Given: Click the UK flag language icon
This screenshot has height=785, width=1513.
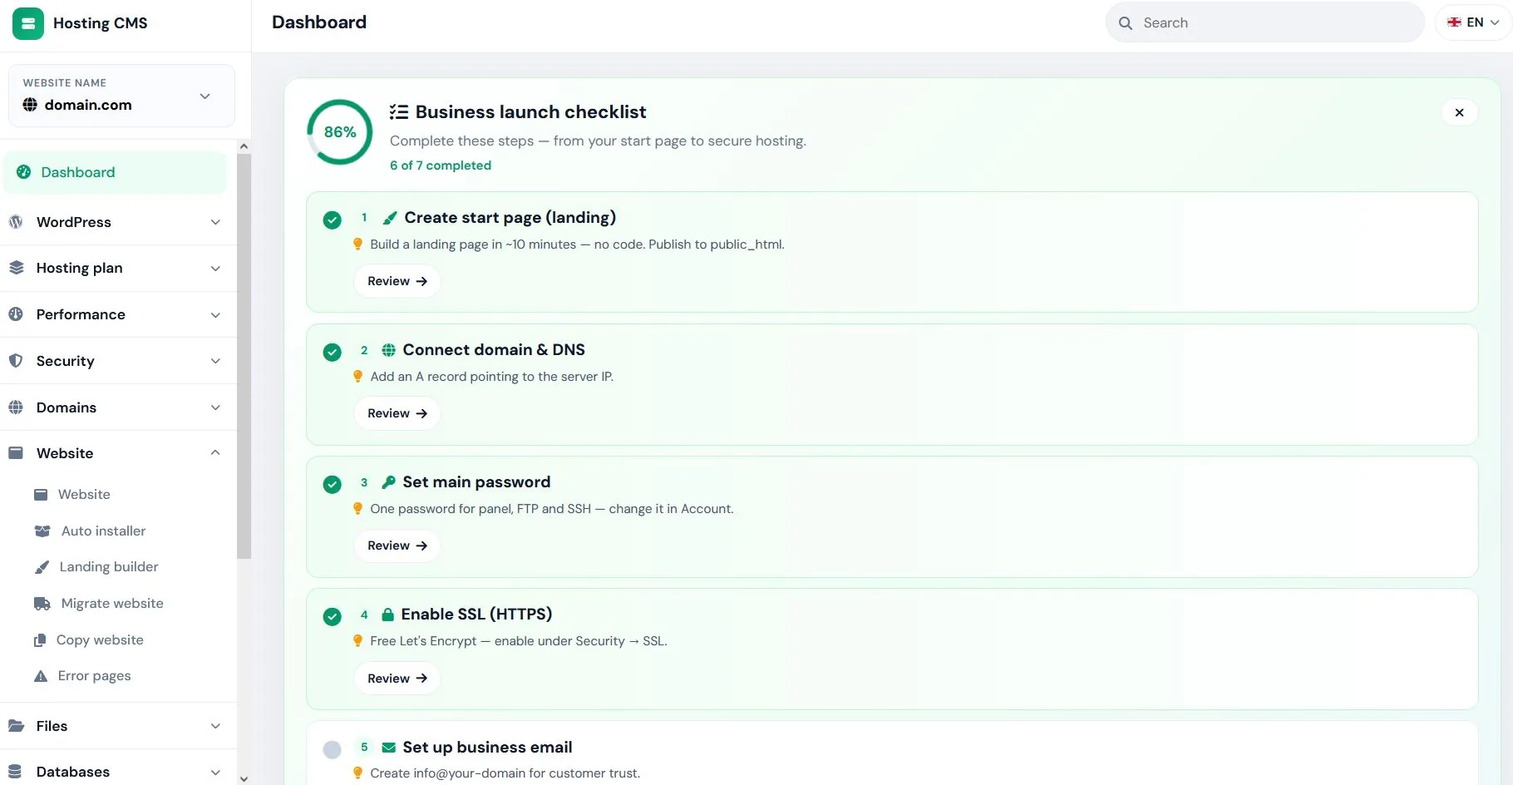Looking at the screenshot, I should tap(1454, 22).
